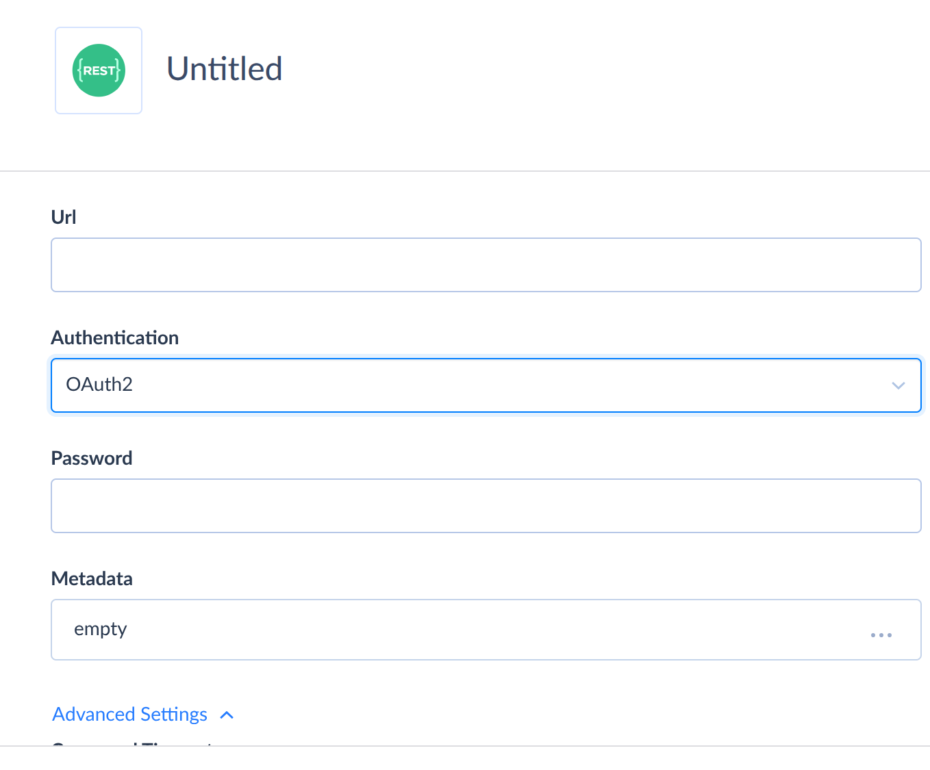Click the Password field label

point(92,458)
